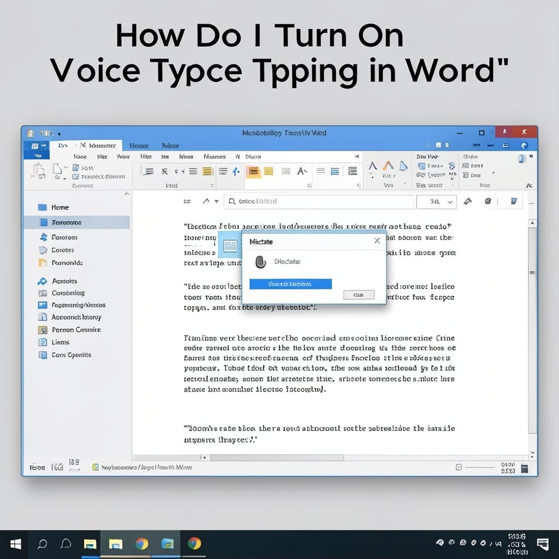Click the up arrow icon left of search
Viewport: 559px width, 559px height.
(206, 201)
